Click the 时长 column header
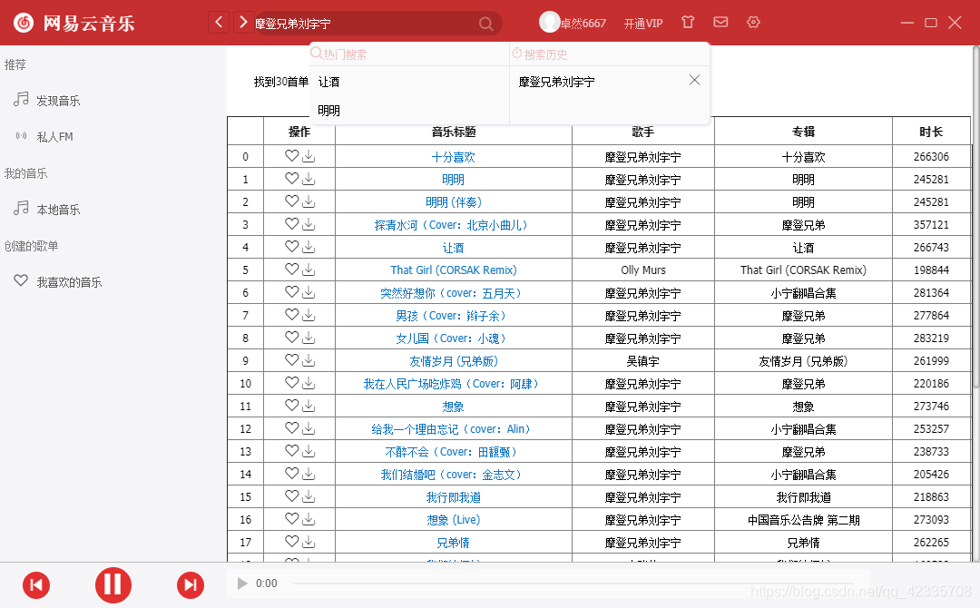Viewport: 980px width, 608px height. coord(931,132)
